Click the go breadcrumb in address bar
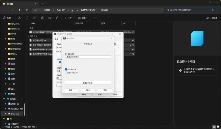 click(73, 10)
